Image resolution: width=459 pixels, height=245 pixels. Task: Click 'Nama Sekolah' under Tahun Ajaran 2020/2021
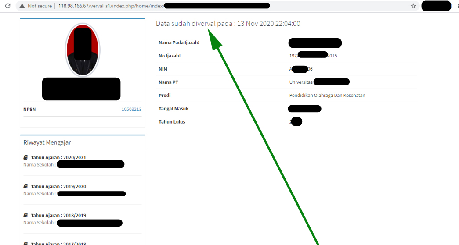point(40,165)
